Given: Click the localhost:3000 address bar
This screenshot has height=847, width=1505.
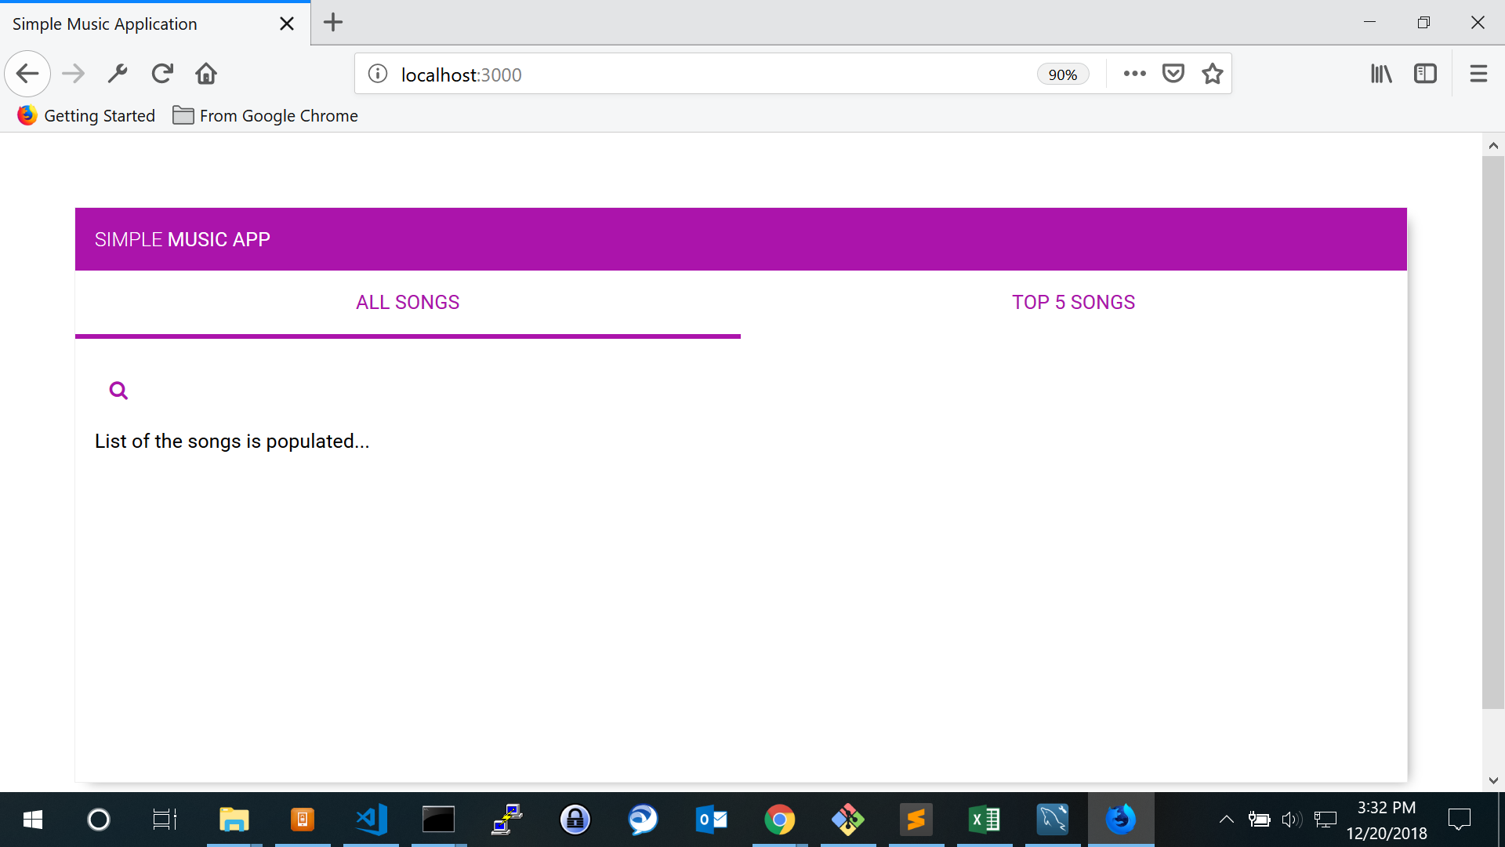Looking at the screenshot, I should click(x=705, y=75).
